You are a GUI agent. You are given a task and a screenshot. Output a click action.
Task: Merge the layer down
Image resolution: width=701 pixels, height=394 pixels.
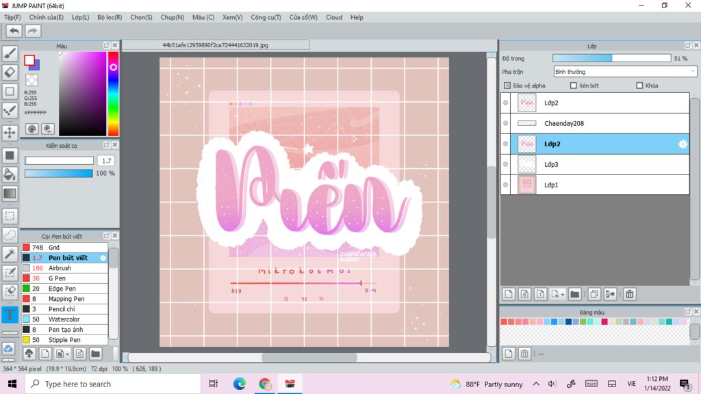[x=610, y=294]
